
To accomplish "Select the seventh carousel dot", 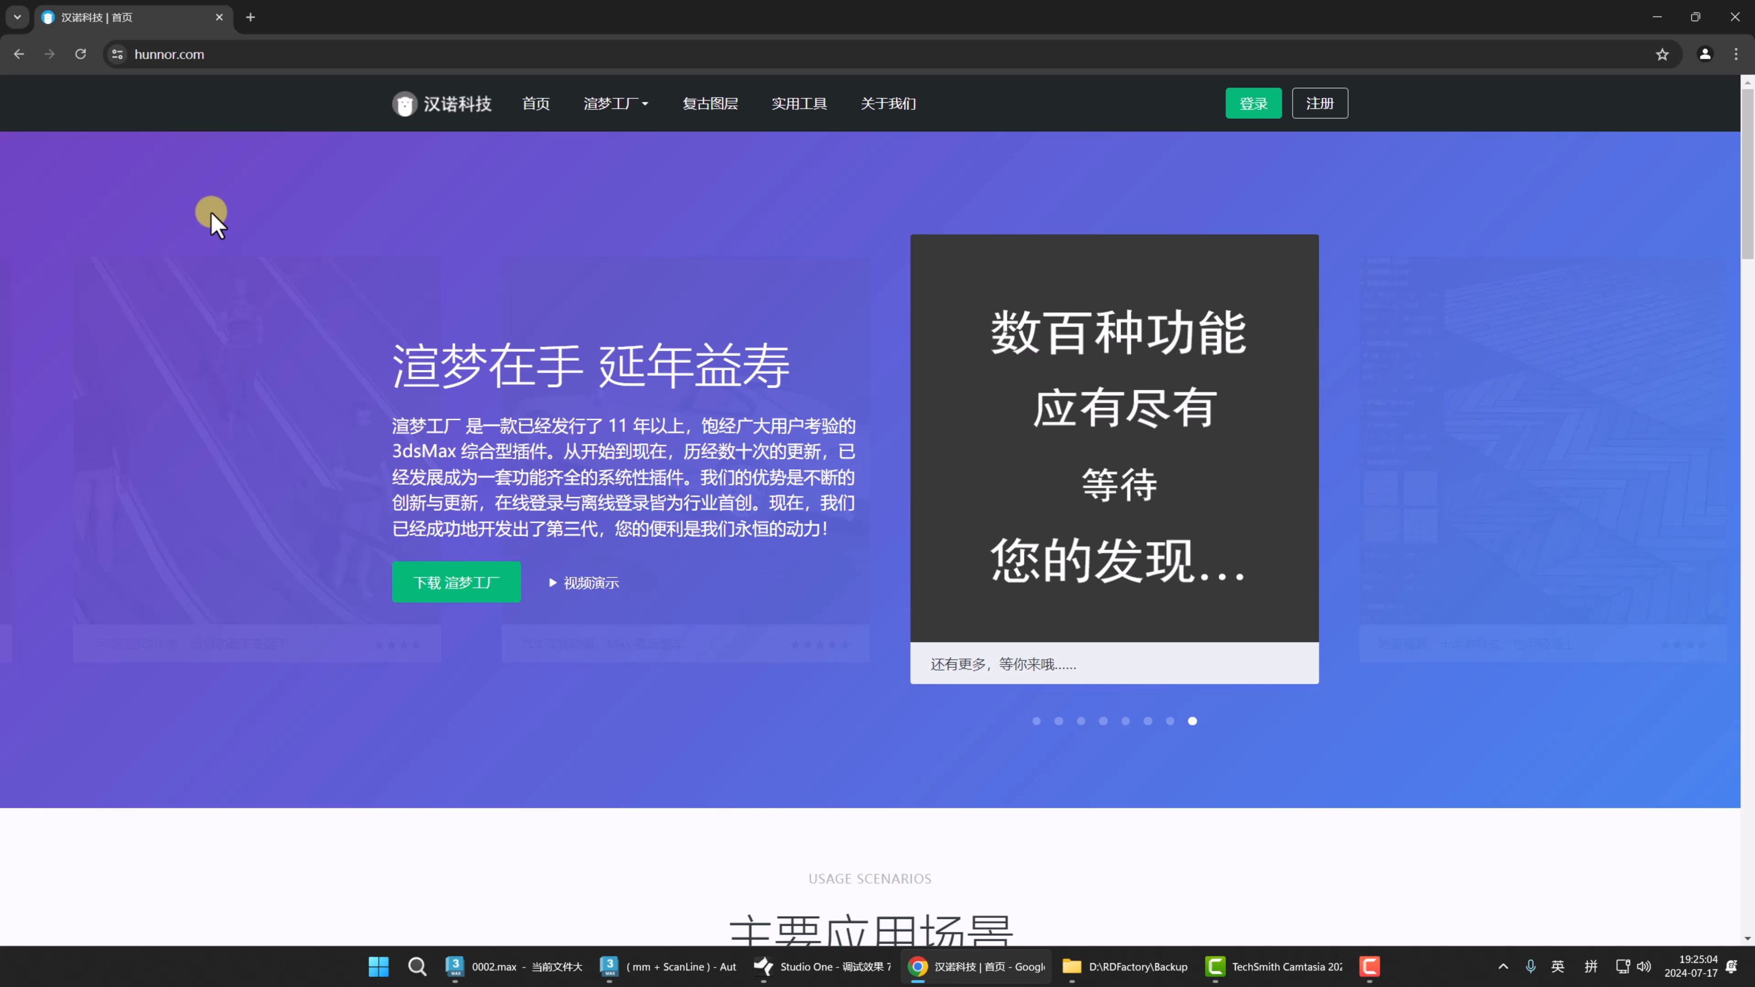I will (x=1170, y=721).
